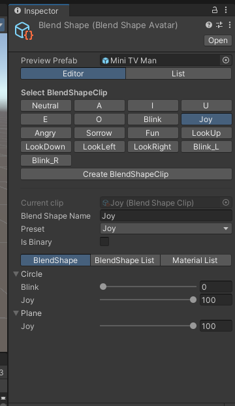Switch to the List tab
The height and width of the screenshot is (406, 235).
click(178, 74)
